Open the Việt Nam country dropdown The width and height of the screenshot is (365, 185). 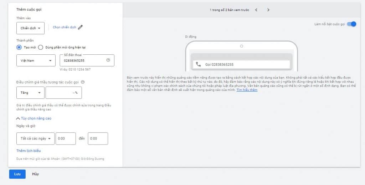pyautogui.click(x=36, y=60)
